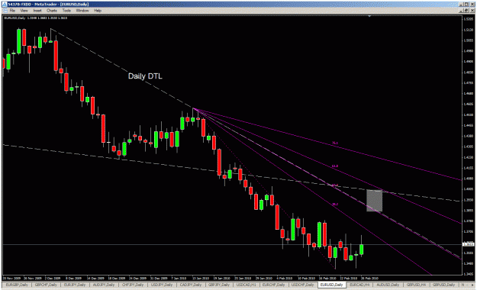Switch to the USDJPY,Daily chart tab
This screenshot has width=477, height=290.
tap(162, 285)
